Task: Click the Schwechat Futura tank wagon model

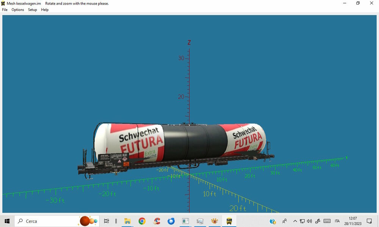Action: tap(176, 149)
